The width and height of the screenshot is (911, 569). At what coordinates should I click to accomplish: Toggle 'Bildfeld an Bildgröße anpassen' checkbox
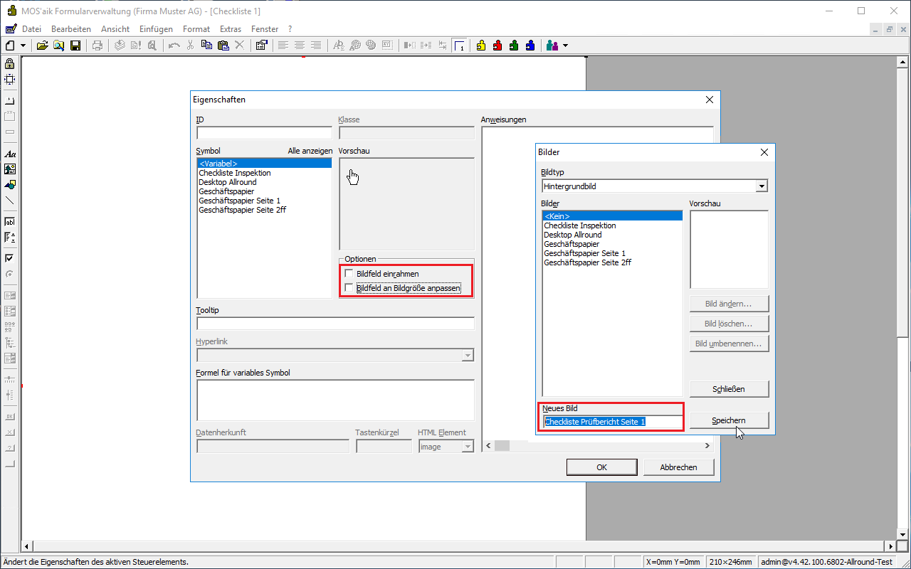coord(349,288)
